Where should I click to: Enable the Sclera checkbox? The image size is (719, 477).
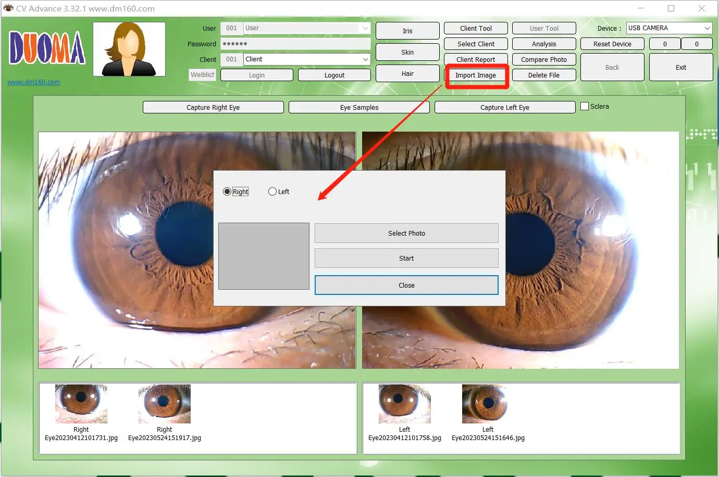585,106
